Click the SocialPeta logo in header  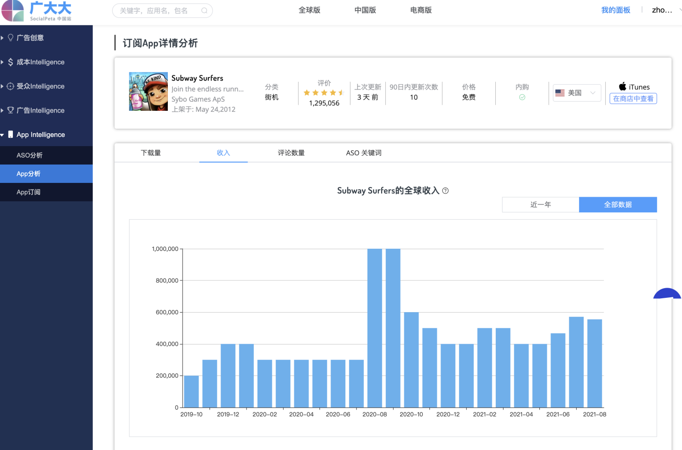(x=37, y=11)
